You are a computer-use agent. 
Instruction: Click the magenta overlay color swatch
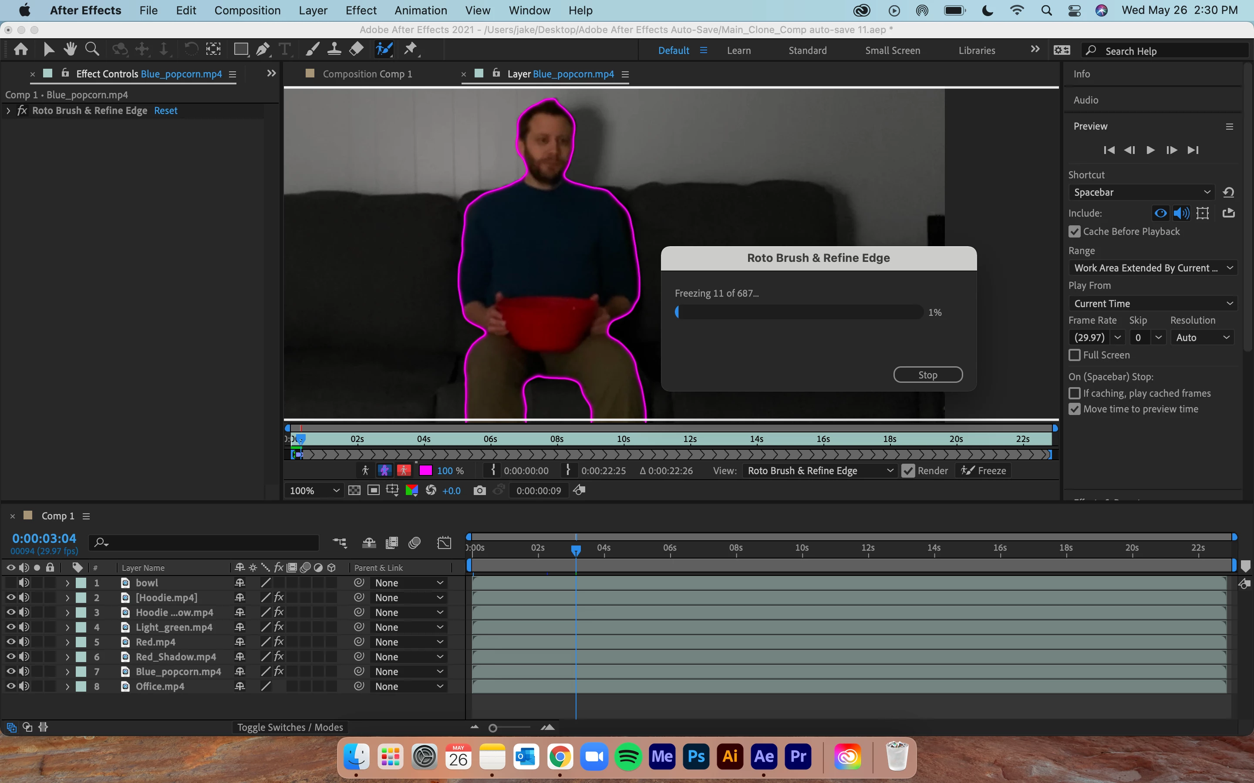(425, 471)
